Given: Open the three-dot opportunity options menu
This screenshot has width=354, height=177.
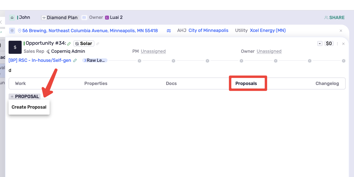Looking at the screenshot, I should coord(337,44).
